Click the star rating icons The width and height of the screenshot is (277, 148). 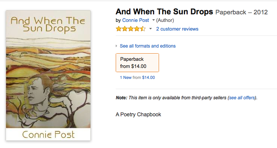[x=131, y=29]
